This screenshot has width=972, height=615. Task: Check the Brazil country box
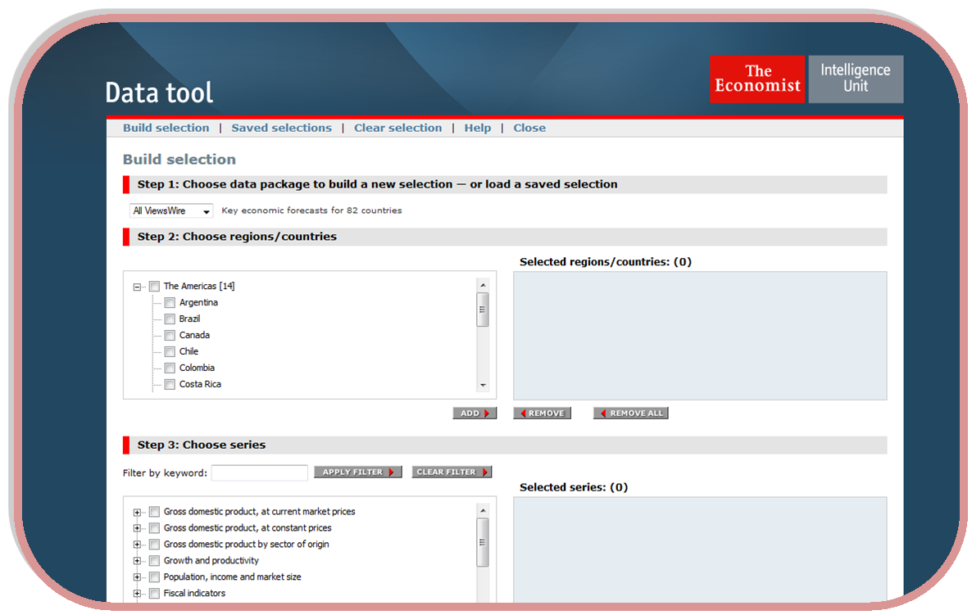[170, 319]
